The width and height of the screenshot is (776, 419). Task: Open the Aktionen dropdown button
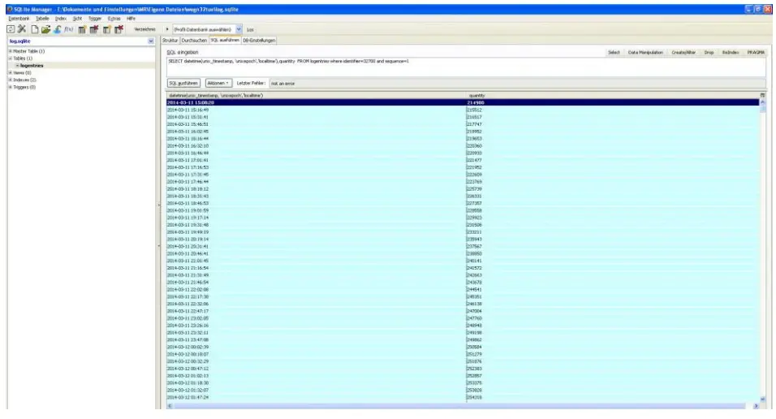(x=218, y=83)
